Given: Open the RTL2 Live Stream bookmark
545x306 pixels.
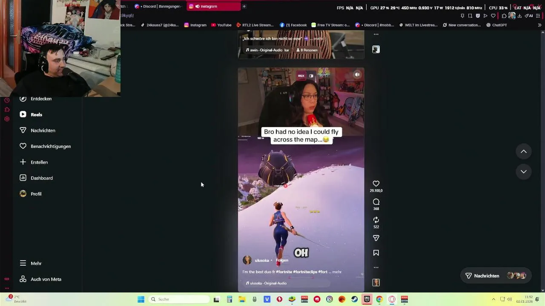Looking at the screenshot, I should pyautogui.click(x=255, y=25).
